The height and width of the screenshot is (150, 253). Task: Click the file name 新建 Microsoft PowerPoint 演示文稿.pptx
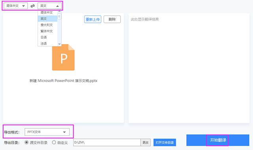pos(63,81)
